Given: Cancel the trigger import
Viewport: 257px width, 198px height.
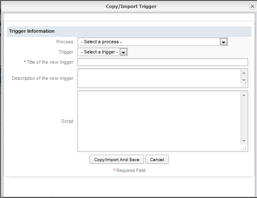Looking at the screenshot, I should pyautogui.click(x=157, y=159).
